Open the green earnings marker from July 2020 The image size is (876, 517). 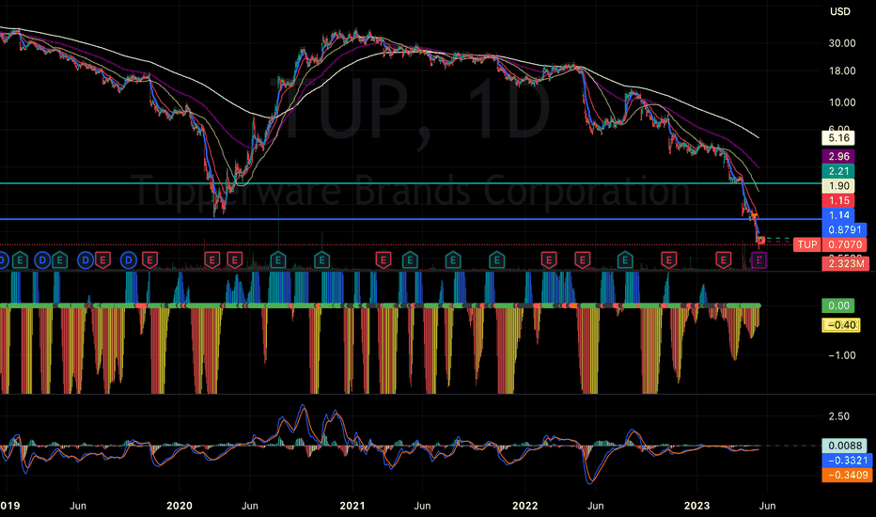(278, 259)
